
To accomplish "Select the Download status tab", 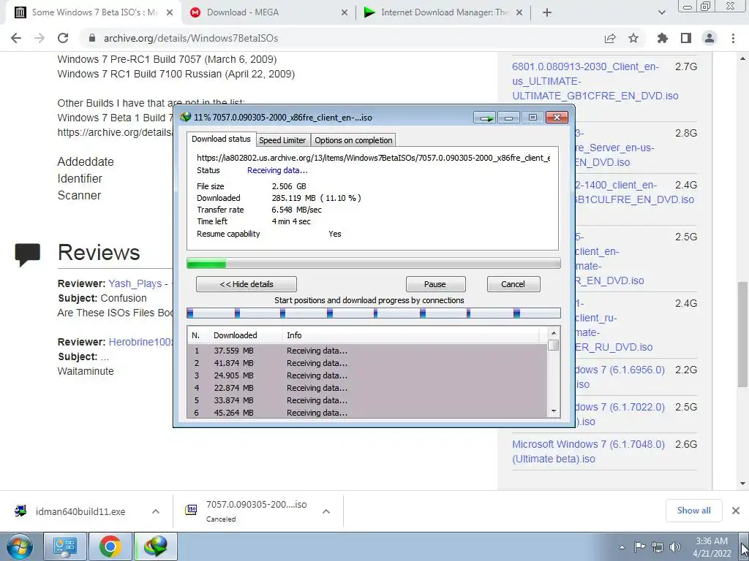I will coord(221,139).
